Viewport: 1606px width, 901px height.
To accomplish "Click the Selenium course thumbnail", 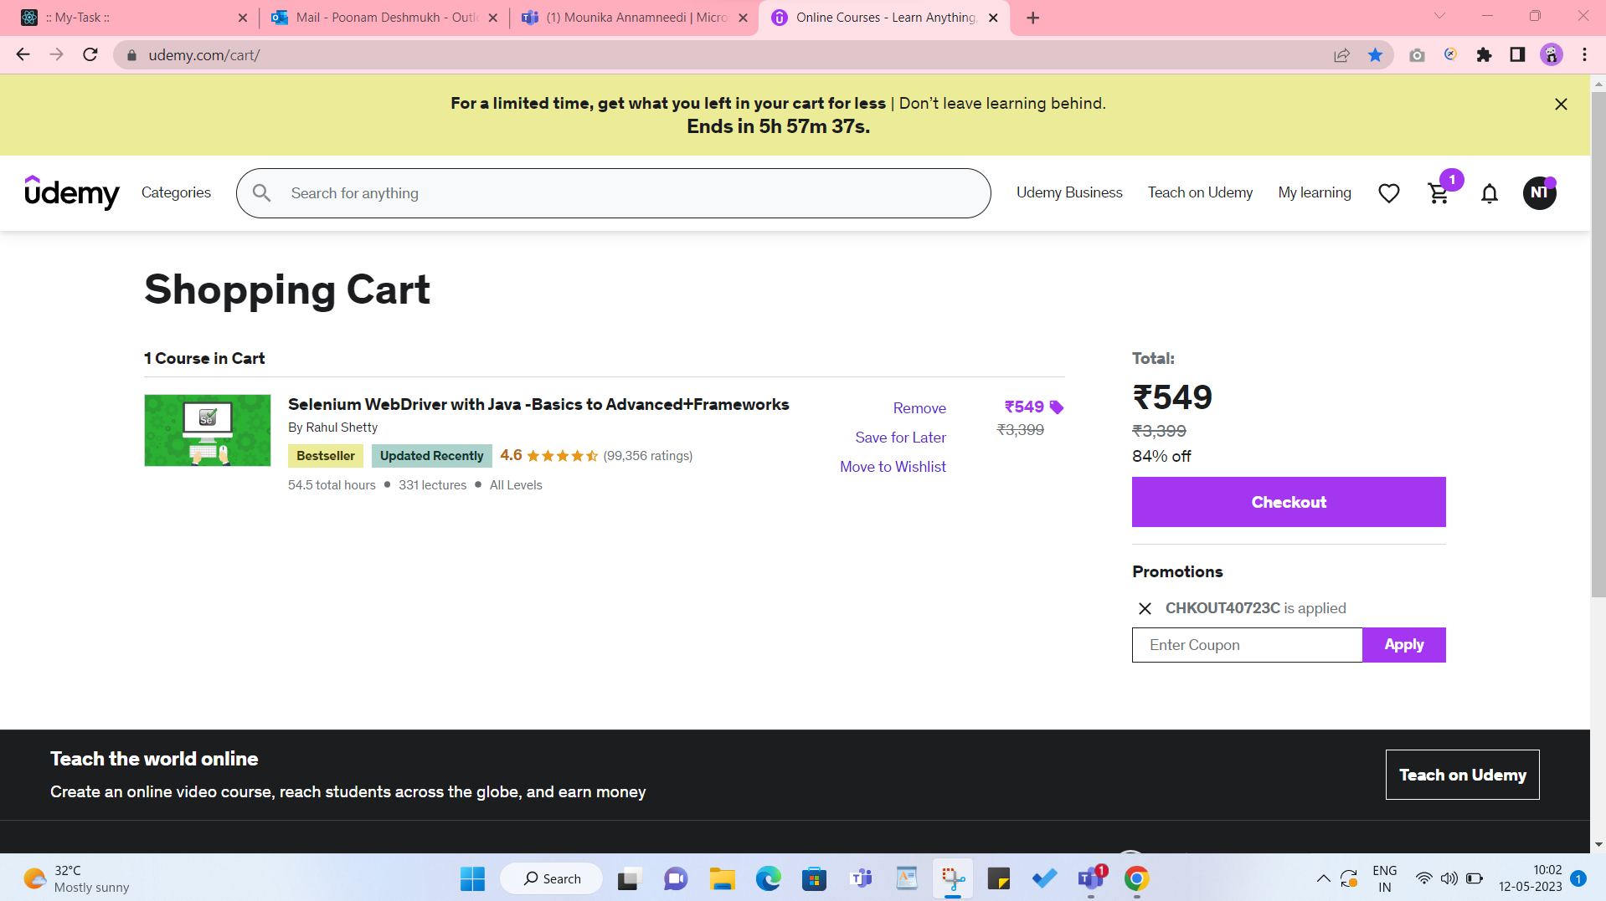I will [208, 430].
